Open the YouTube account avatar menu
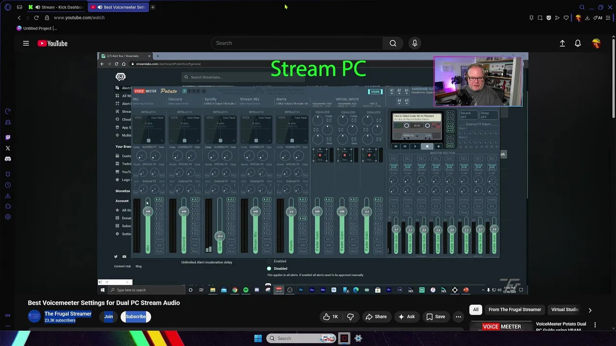The image size is (616, 346). point(596,43)
